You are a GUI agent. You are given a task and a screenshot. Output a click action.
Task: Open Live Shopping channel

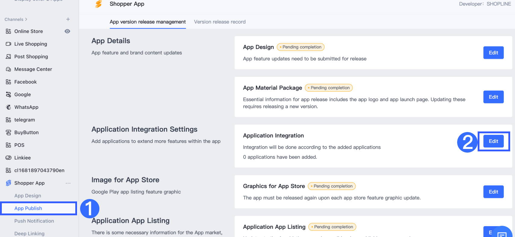[31, 44]
